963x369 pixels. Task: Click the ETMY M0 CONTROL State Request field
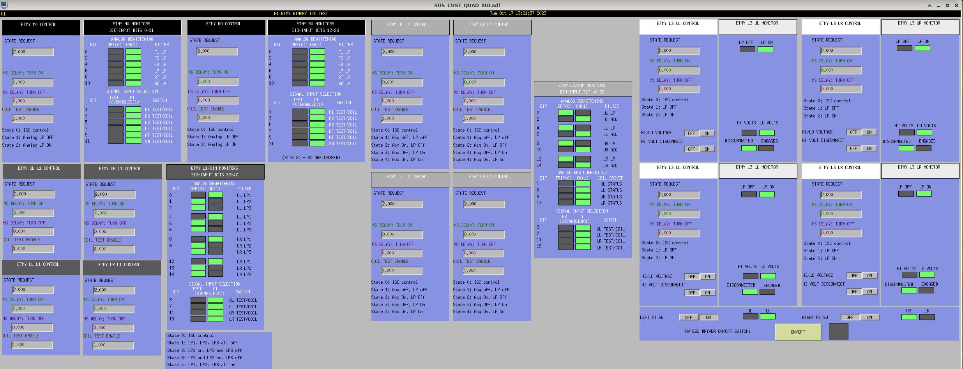point(33,52)
